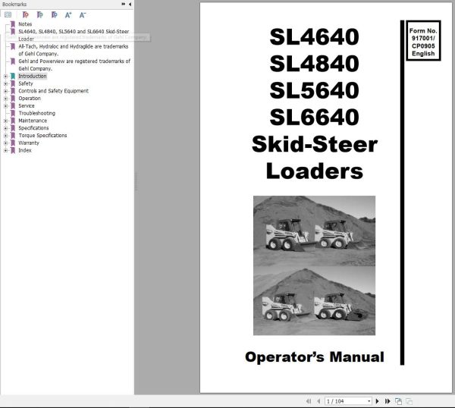This screenshot has height=408, width=455.
Task: Select the Index bookmark
Action: (x=25, y=150)
